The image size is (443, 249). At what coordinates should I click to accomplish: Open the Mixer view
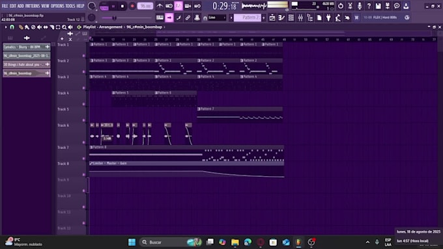point(300,18)
